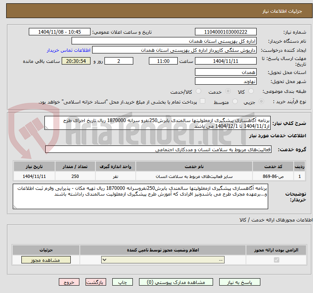This screenshot has width=313, height=293.
Task: Open the مشاهده مجوز button
Action: point(46,260)
